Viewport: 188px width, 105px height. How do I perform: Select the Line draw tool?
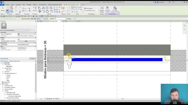tap(72, 7)
